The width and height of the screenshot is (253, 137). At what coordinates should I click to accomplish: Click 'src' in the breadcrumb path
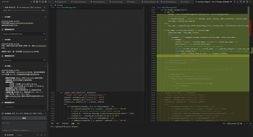click(51, 5)
